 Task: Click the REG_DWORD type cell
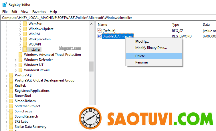pos(182,36)
